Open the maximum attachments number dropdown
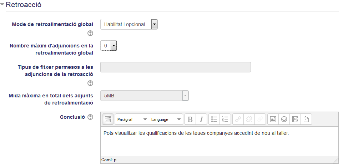The image size is (343, 168). coord(109,46)
